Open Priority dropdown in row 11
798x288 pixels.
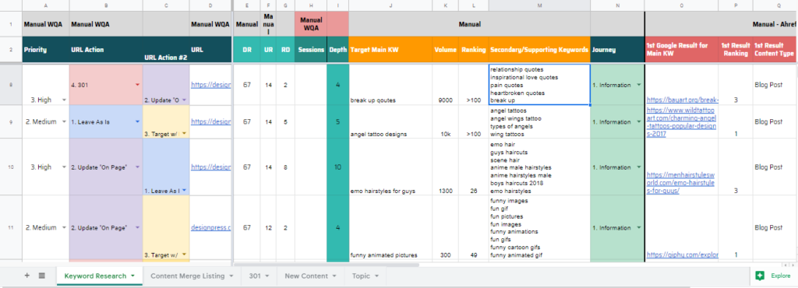coord(64,227)
